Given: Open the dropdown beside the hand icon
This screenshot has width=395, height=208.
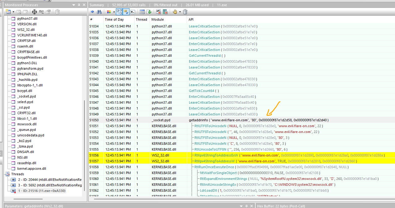Looking at the screenshot, I should [x=180, y=12].
